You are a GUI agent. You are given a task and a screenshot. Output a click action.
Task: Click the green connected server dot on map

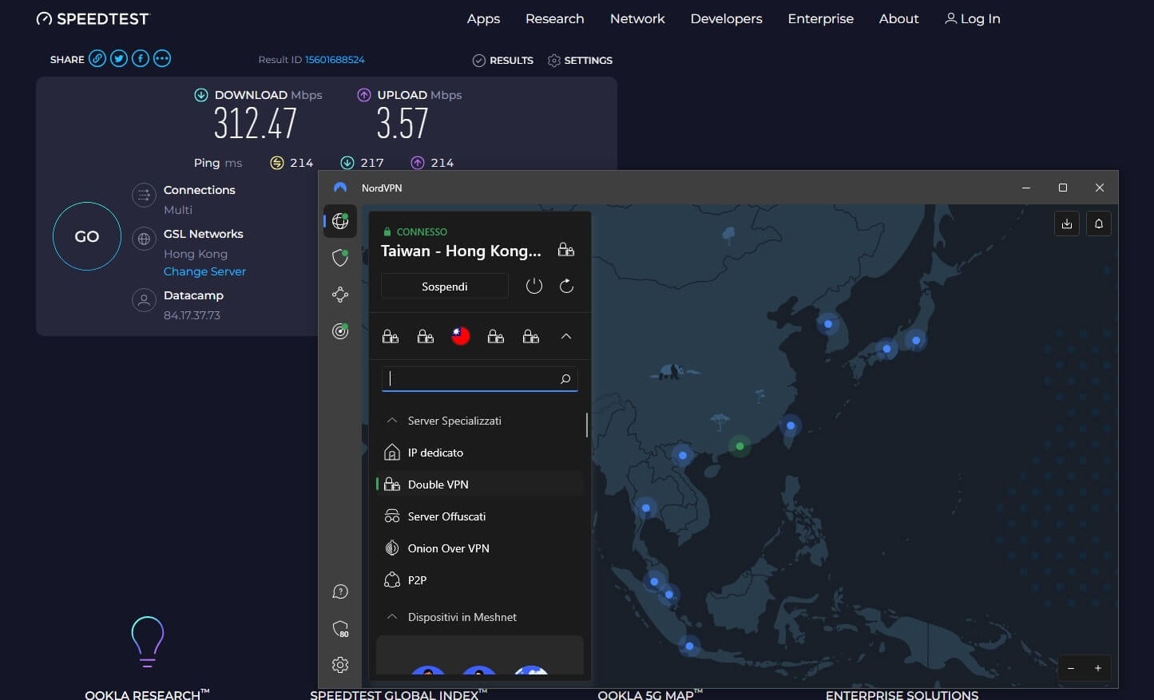coord(740,446)
